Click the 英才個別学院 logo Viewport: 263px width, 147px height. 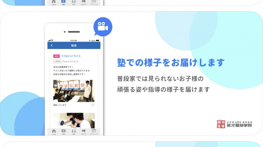point(234,124)
